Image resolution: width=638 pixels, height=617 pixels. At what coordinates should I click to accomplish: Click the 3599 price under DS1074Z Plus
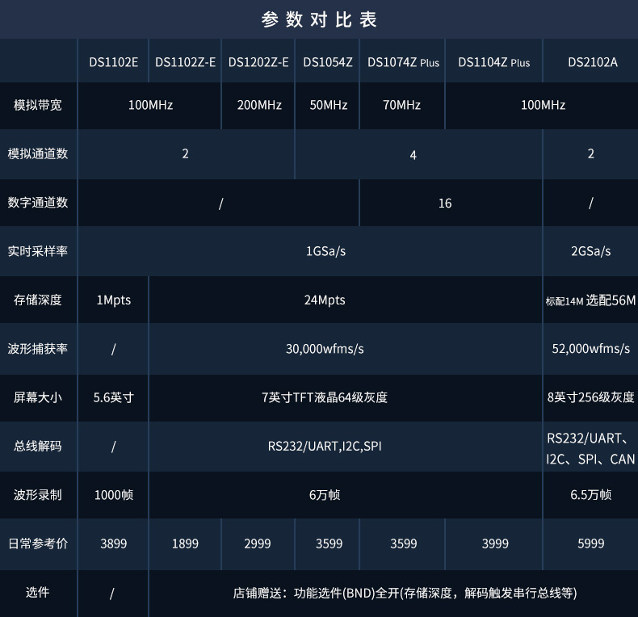pyautogui.click(x=403, y=544)
